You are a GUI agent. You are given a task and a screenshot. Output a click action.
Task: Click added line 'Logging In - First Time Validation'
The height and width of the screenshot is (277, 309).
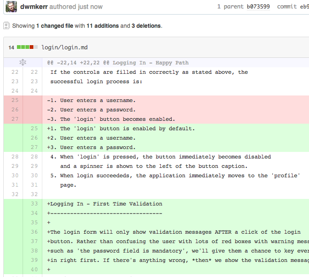[x=104, y=204]
